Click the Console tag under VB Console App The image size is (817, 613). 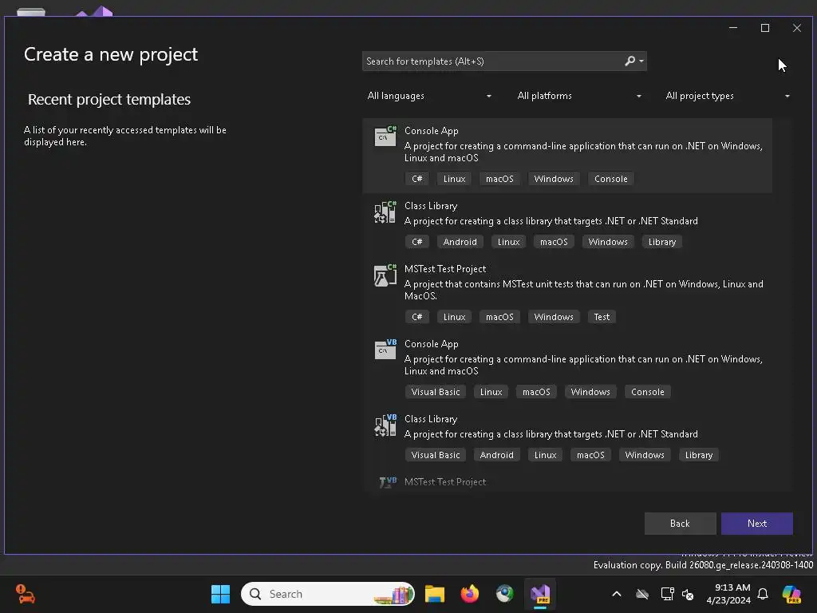[x=647, y=392]
